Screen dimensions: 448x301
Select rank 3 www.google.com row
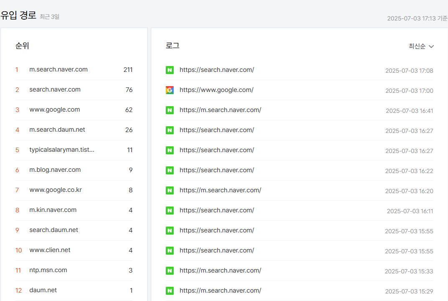click(74, 110)
